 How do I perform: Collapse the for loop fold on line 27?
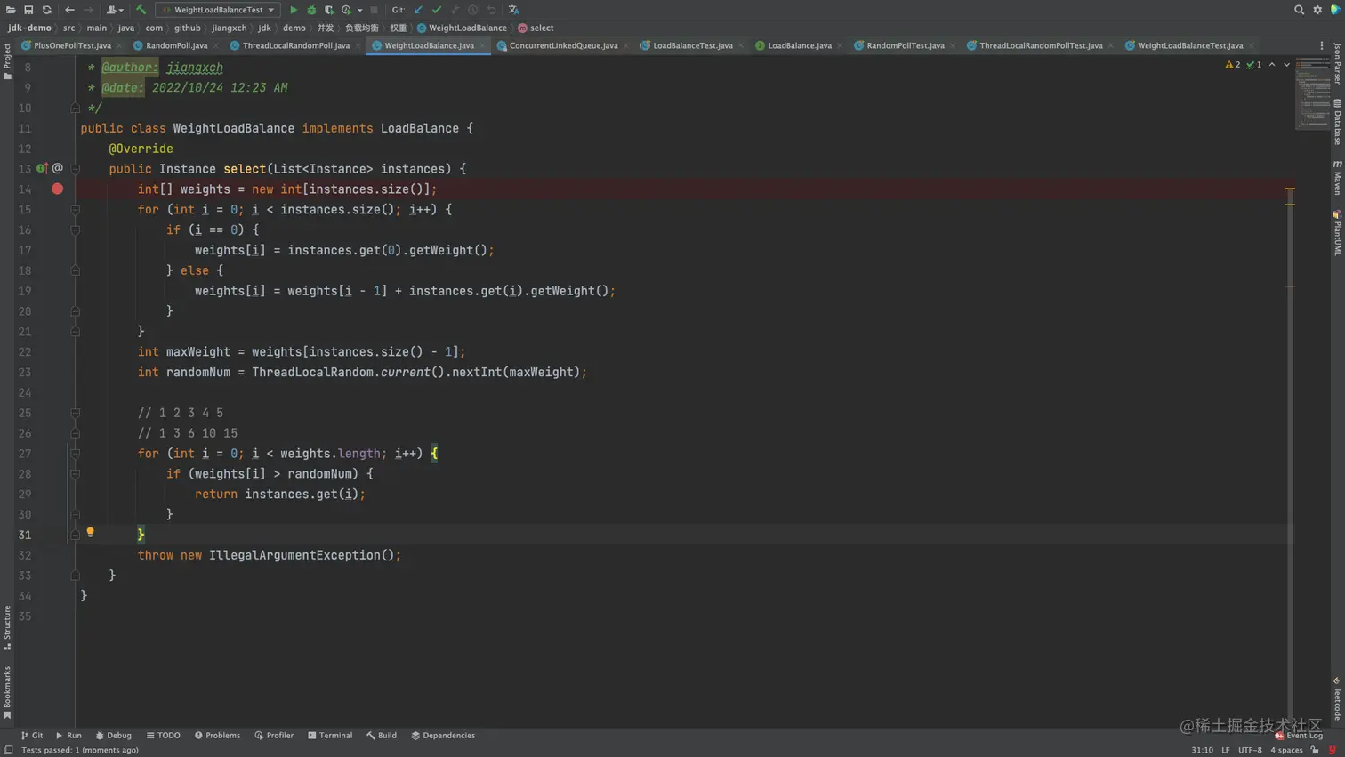coord(76,454)
